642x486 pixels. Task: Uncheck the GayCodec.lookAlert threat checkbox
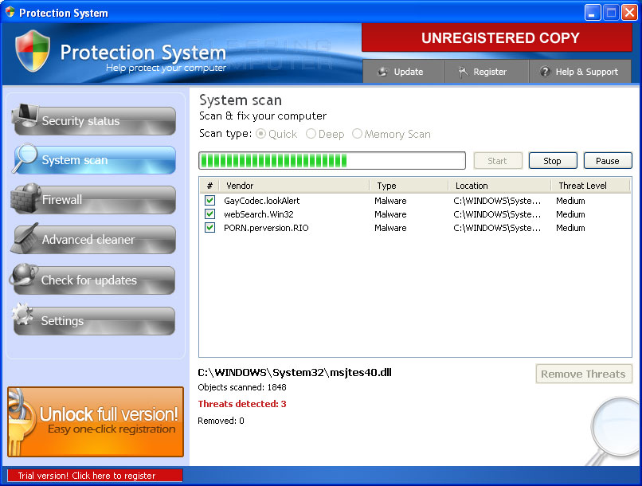click(209, 201)
